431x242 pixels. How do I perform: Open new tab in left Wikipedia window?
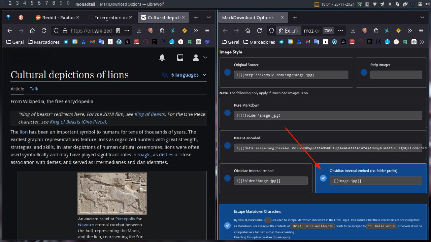coord(196,17)
